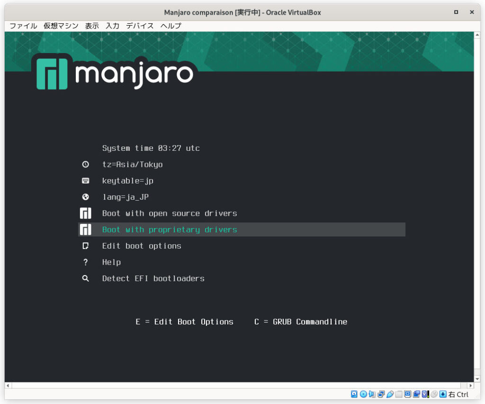
Task: Close the VirtualBox window
Action: pyautogui.click(x=472, y=12)
